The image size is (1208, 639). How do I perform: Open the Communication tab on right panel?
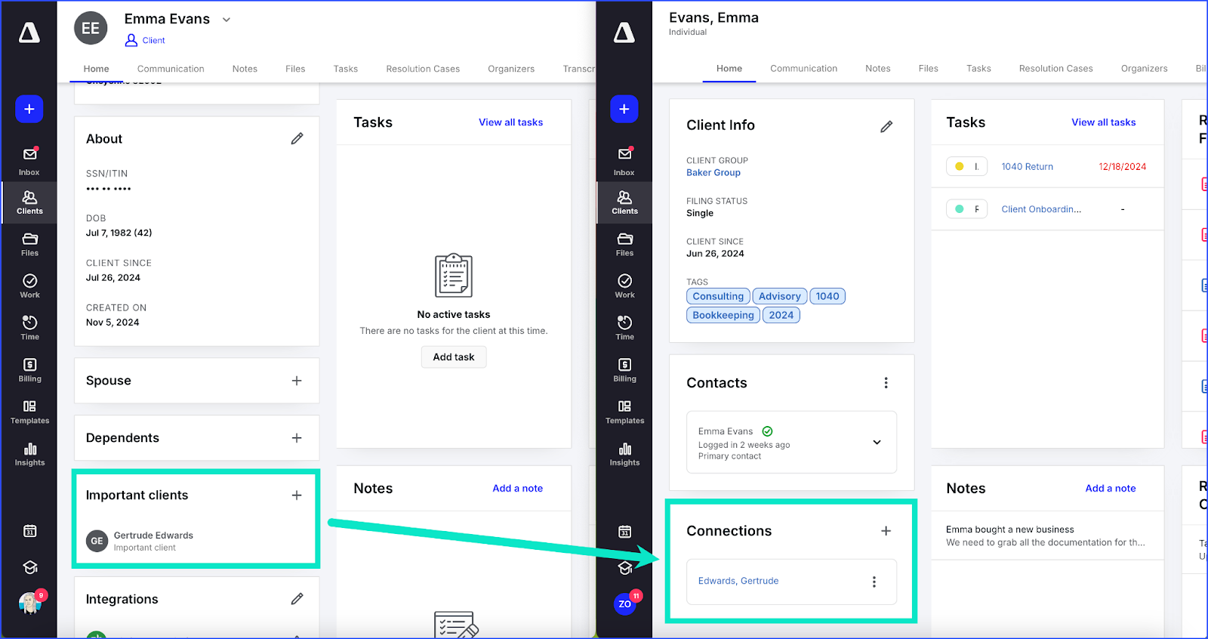pyautogui.click(x=803, y=69)
